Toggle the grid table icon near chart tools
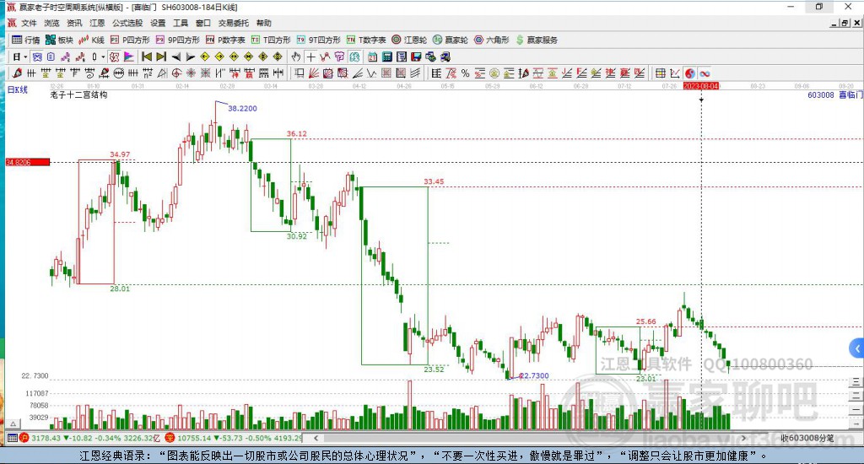This screenshot has width=864, height=464. [x=660, y=73]
